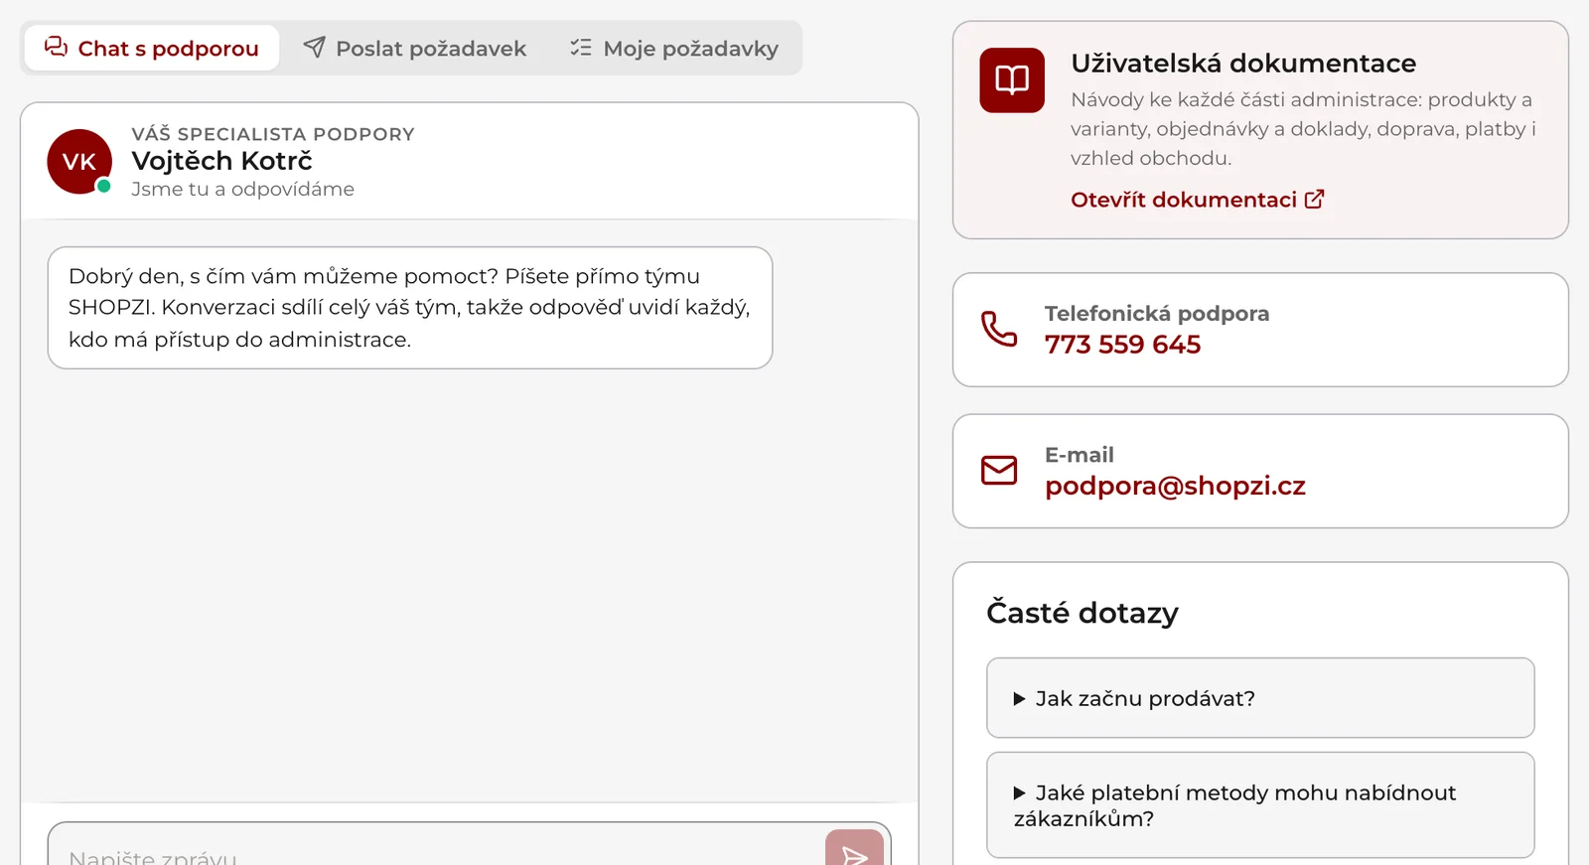Open the Poslat požadavek tab
This screenshot has width=1589, height=865.
click(415, 48)
